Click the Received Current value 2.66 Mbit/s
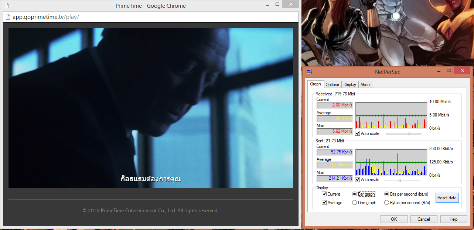 [335, 105]
